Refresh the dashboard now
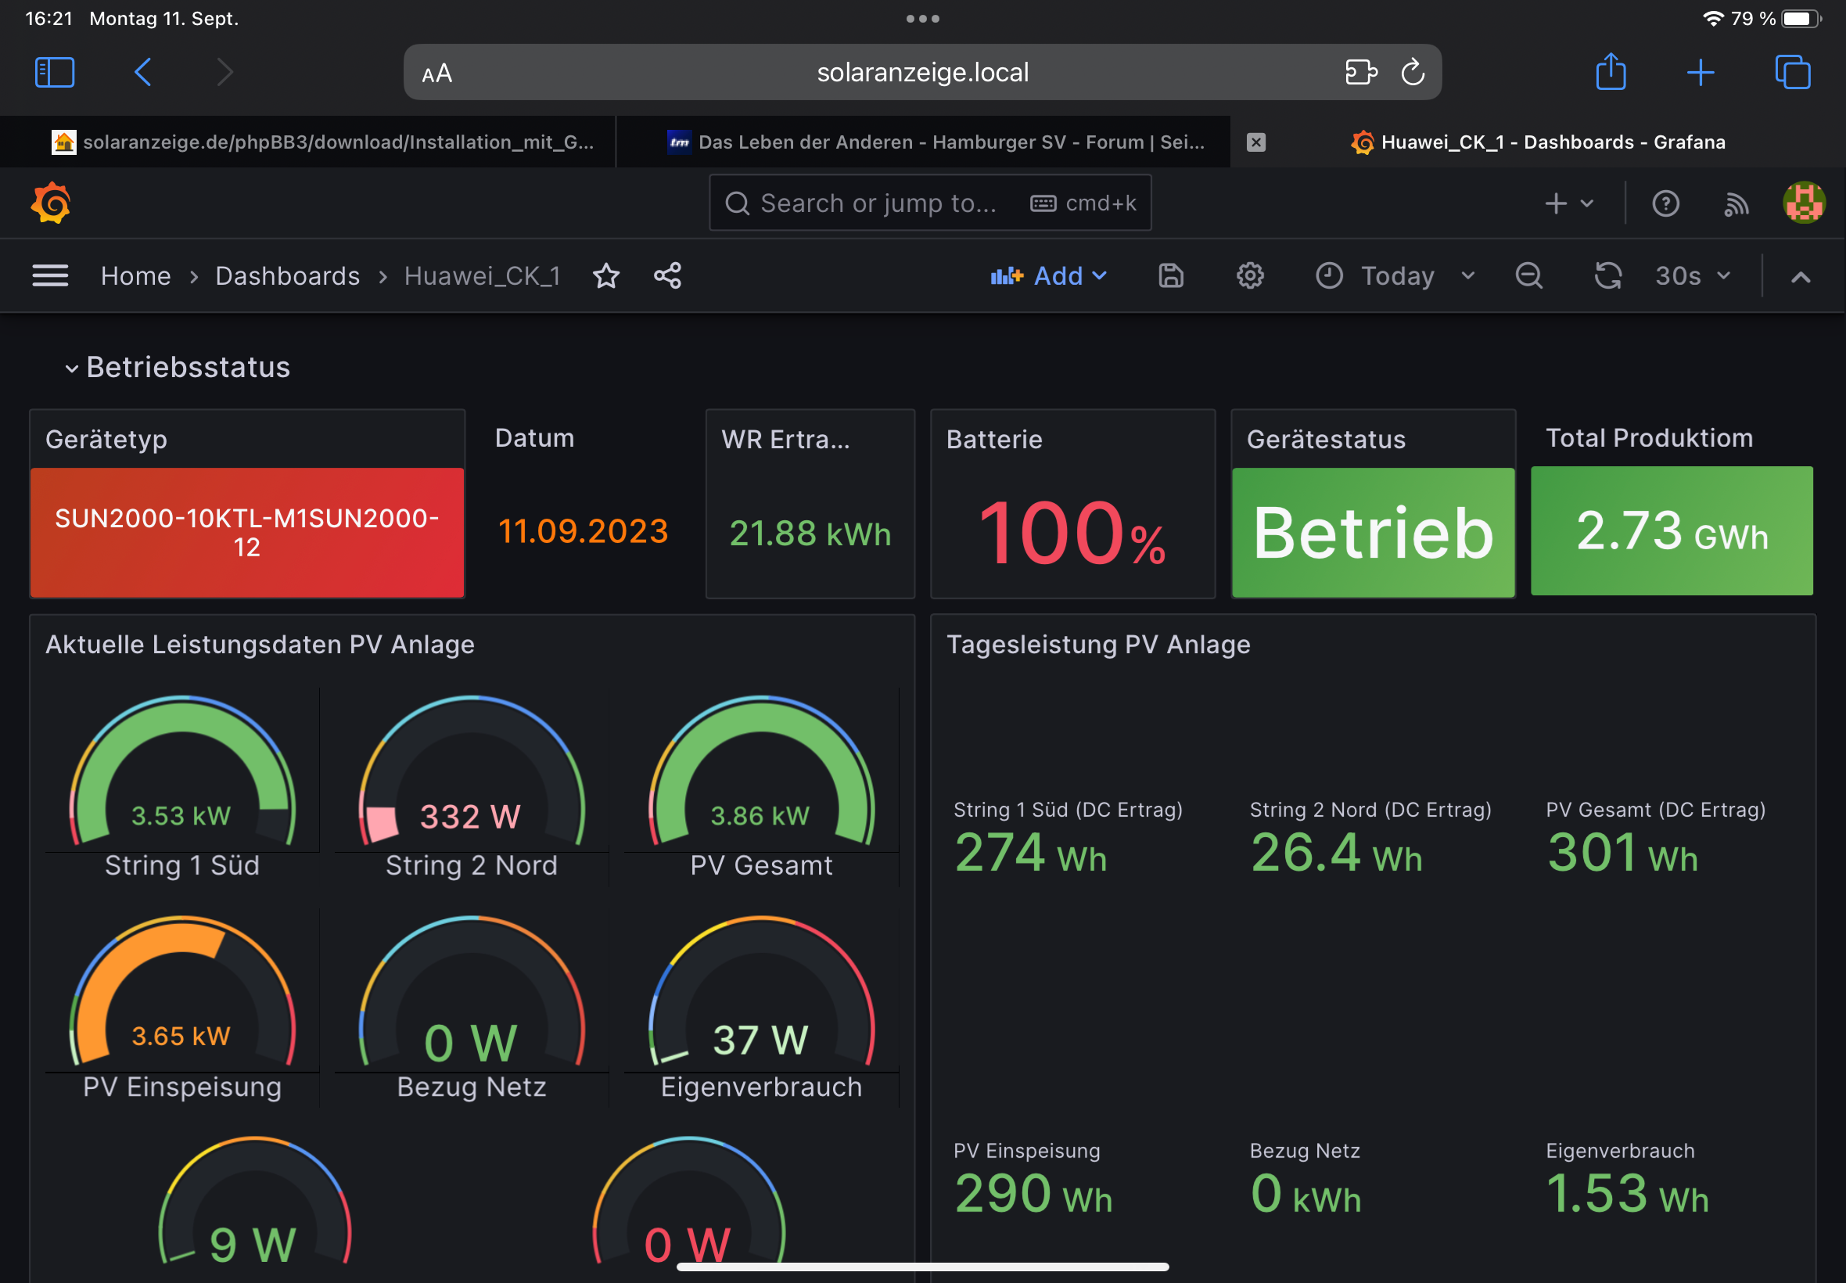This screenshot has height=1283, width=1846. tap(1607, 275)
